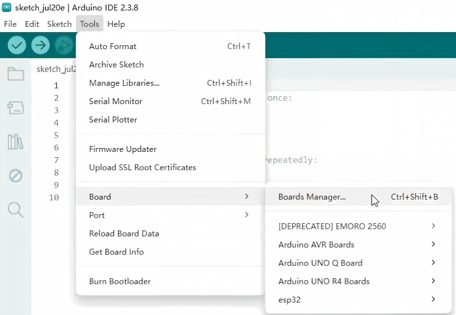The image size is (456, 315).
Task: Click Get Board Info entry
Action: click(170, 251)
